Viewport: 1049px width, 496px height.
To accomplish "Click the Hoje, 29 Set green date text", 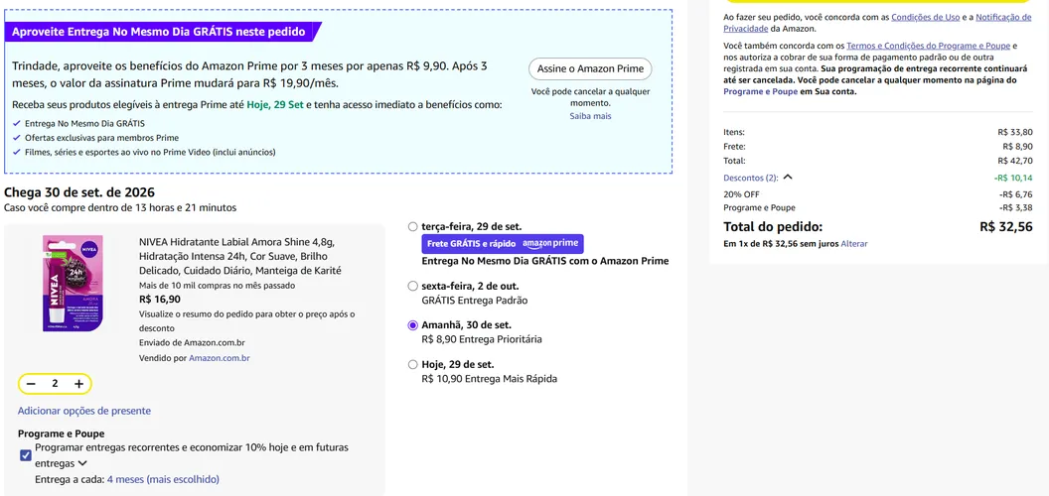I will (275, 105).
